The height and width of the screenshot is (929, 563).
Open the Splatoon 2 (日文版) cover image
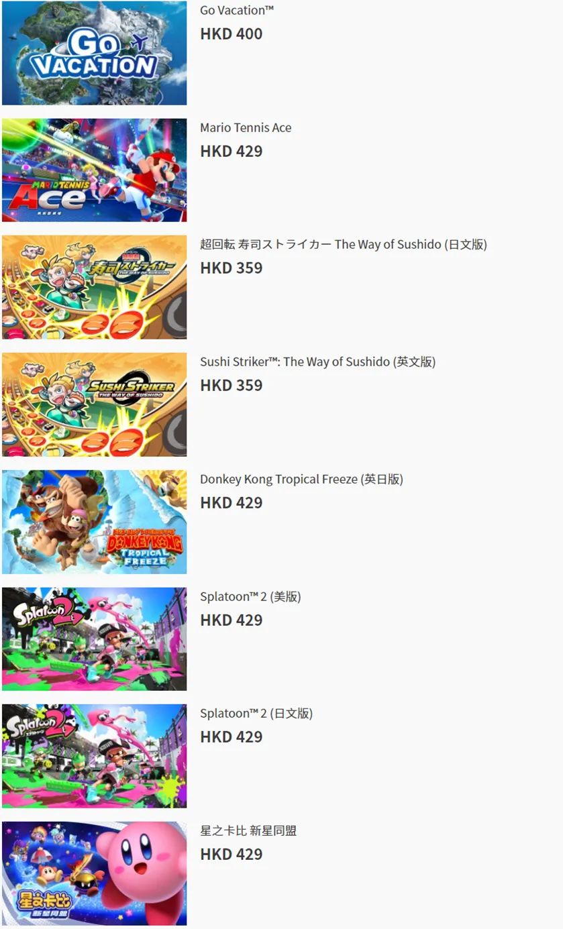point(94,756)
